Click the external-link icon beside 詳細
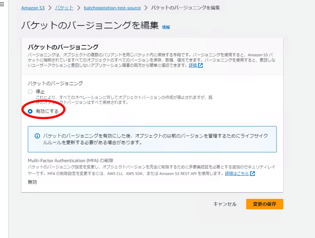The height and width of the screenshot is (238, 315). pyautogui.click(x=201, y=66)
